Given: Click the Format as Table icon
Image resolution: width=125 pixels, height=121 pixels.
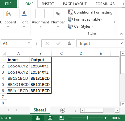Looking at the screenshot, I should [71, 19].
